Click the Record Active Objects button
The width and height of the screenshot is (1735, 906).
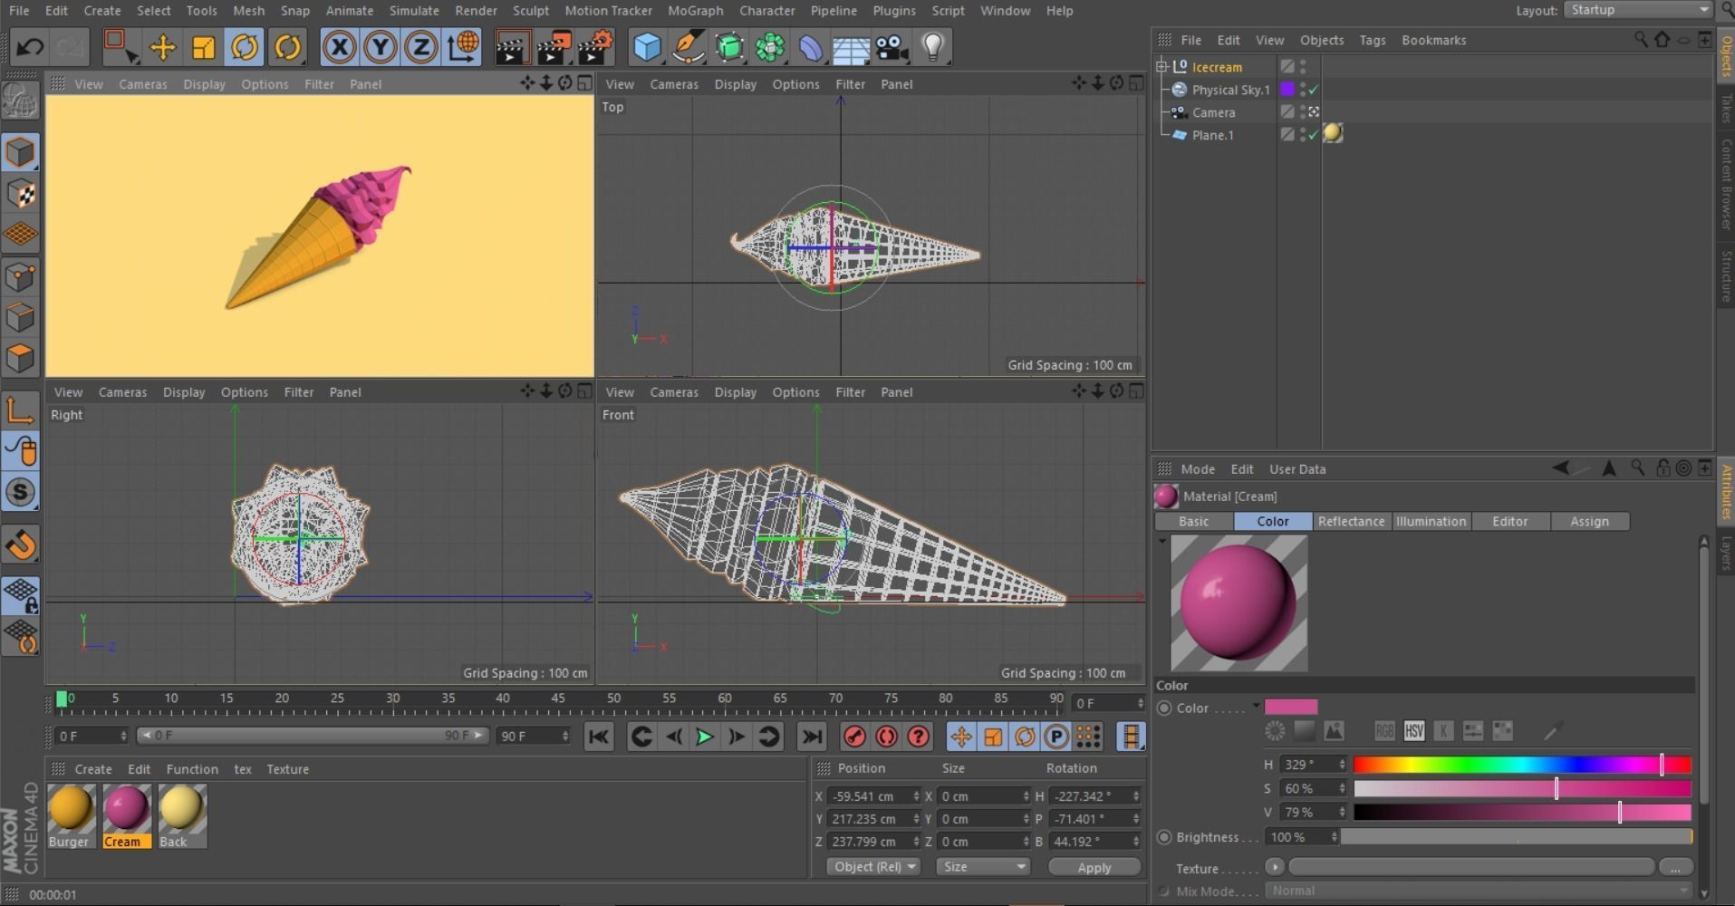[x=854, y=737]
